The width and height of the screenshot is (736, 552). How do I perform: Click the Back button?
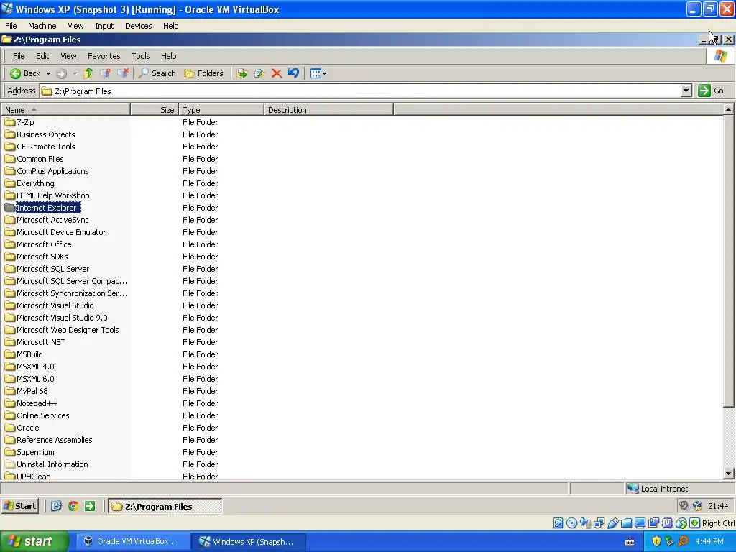point(27,73)
